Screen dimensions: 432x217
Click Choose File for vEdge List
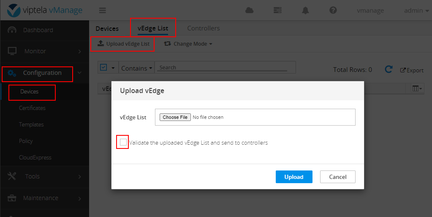(175, 117)
